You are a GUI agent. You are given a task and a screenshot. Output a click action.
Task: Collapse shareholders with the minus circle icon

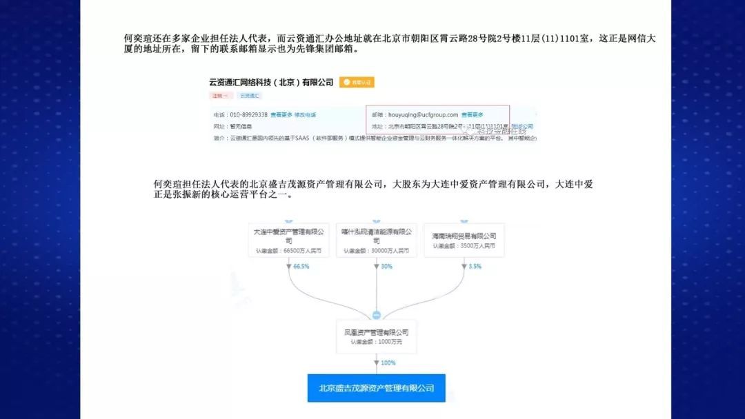(377, 315)
